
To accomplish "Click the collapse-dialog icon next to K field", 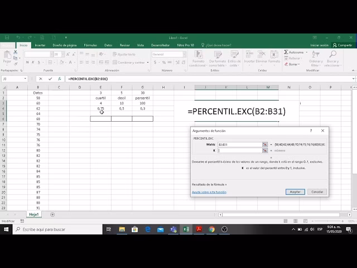I will 265,150.
